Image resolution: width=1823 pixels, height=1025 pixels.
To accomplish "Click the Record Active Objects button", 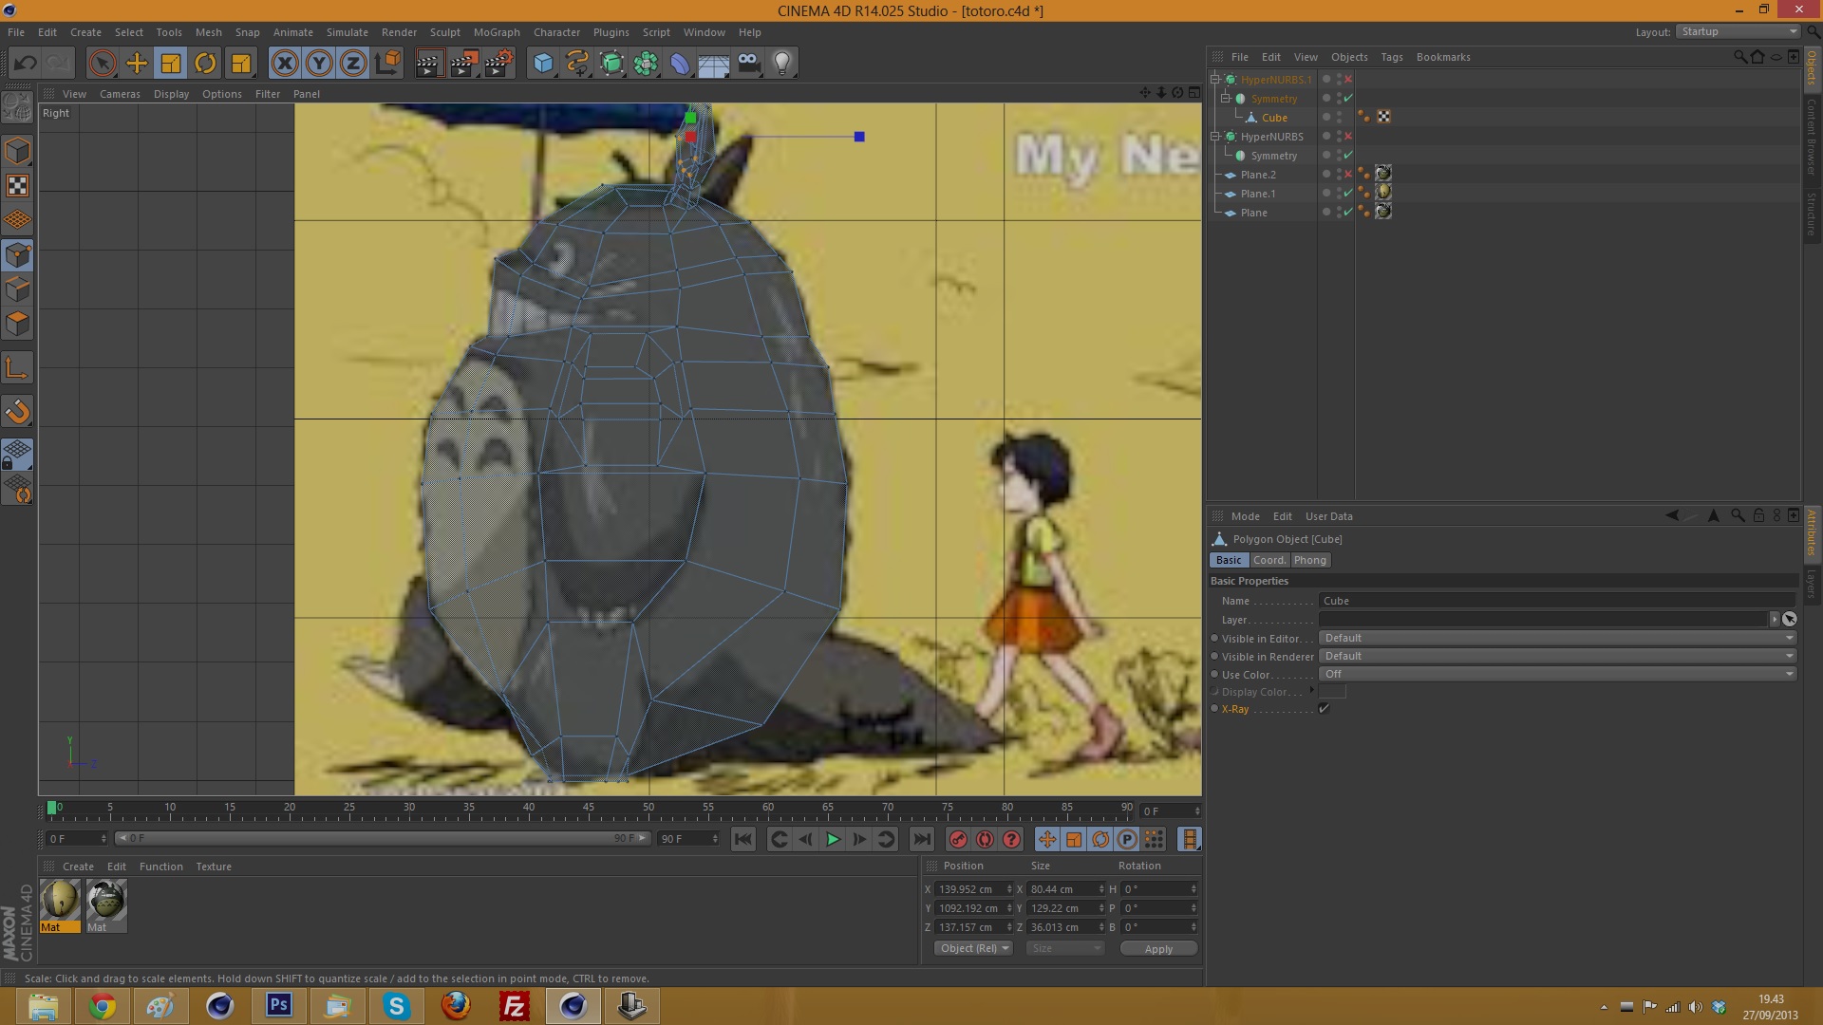I will click(958, 839).
